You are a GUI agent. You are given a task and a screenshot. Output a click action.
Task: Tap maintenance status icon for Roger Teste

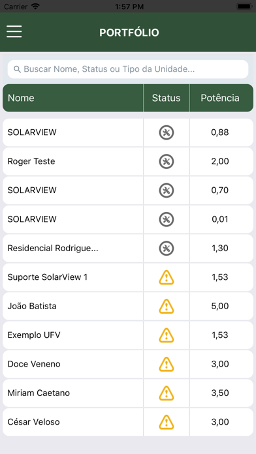(167, 161)
